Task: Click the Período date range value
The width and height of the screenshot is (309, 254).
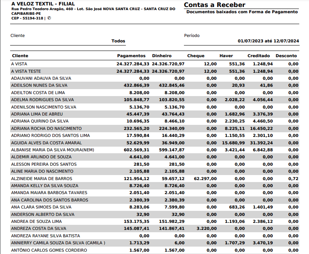Action: point(268,41)
